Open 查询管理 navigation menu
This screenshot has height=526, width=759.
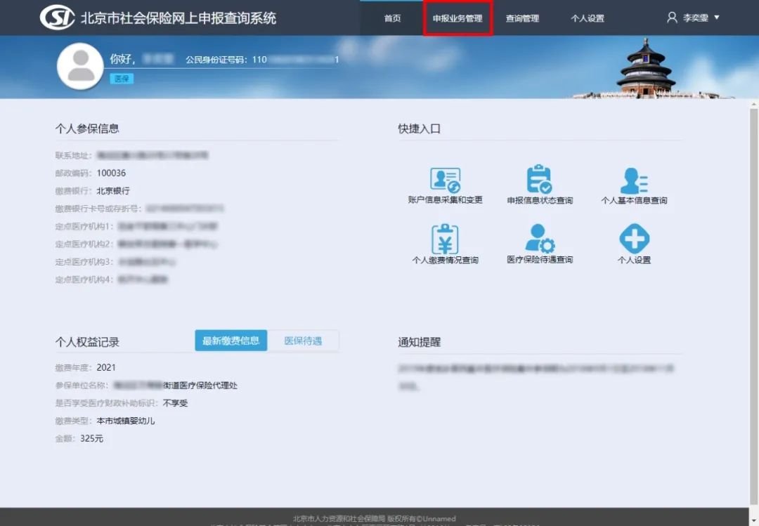pos(522,18)
